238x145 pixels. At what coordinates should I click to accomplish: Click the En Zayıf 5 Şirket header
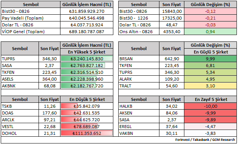(210, 99)
